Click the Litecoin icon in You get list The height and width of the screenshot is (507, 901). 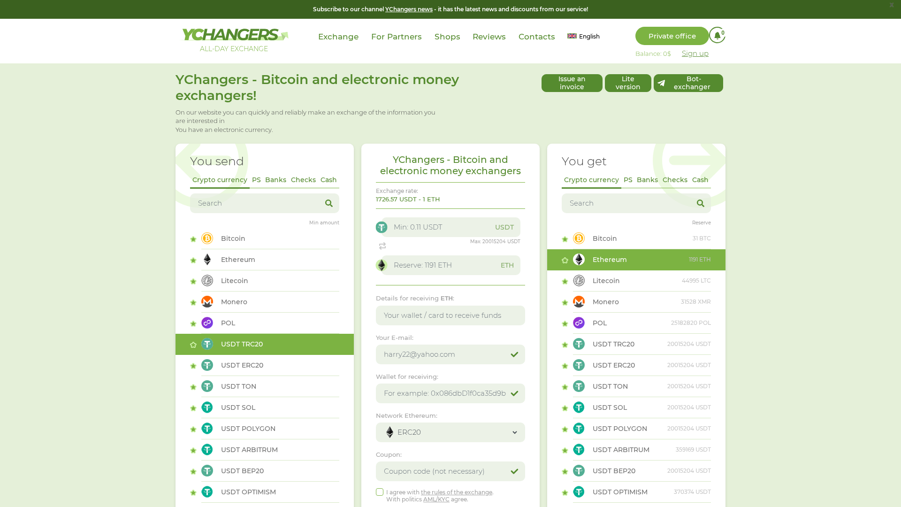[579, 281]
